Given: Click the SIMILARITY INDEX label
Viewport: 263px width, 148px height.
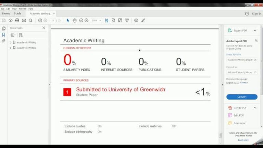Looking at the screenshot, I should tap(77, 70).
